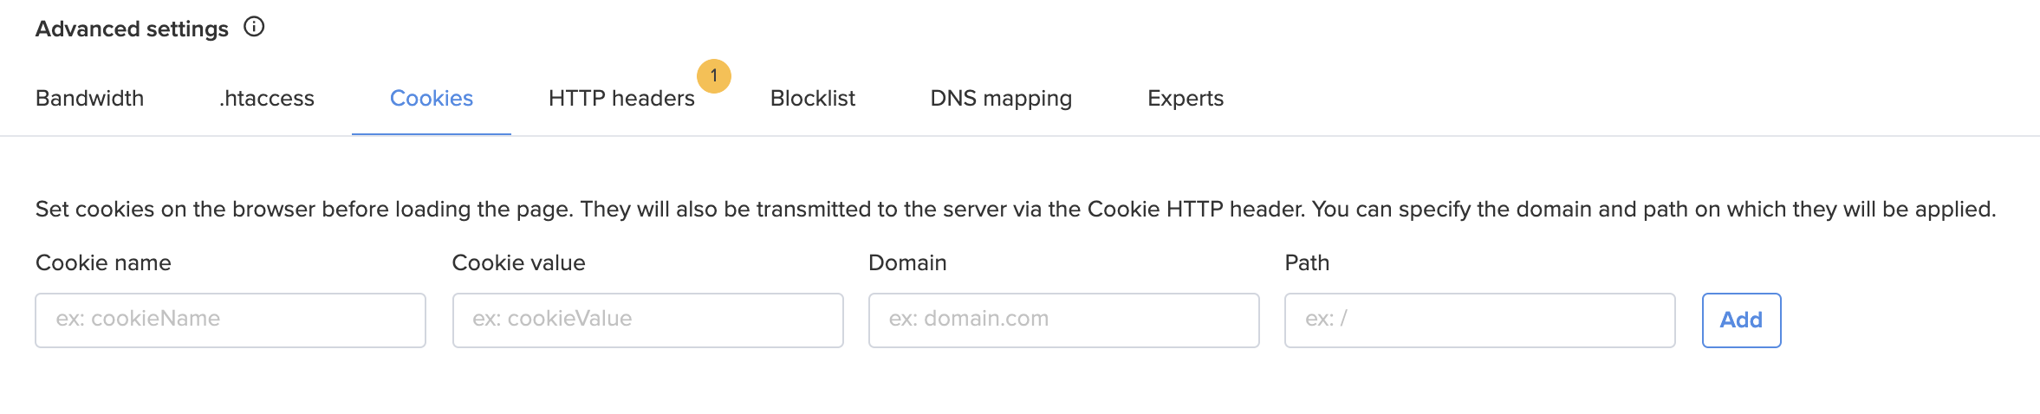Show the Experts tab
2040x414 pixels.
point(1186,99)
